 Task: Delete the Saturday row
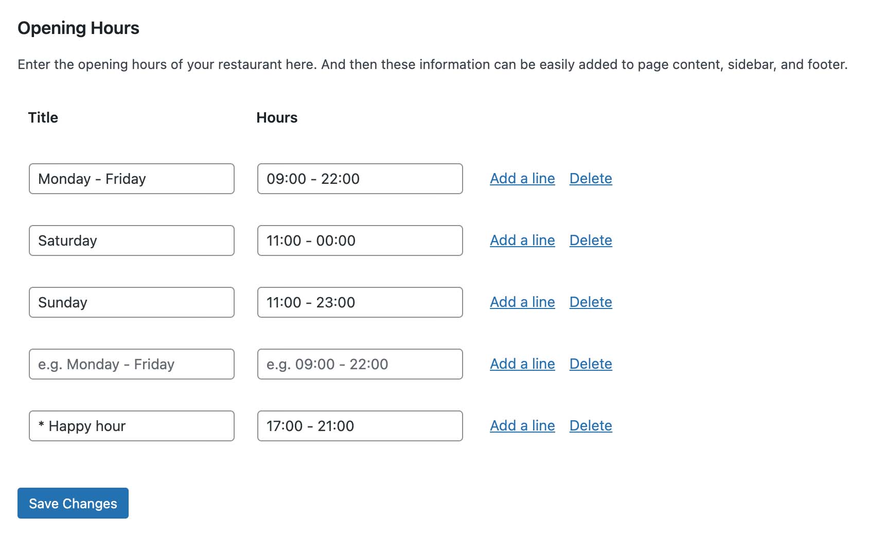coord(590,240)
